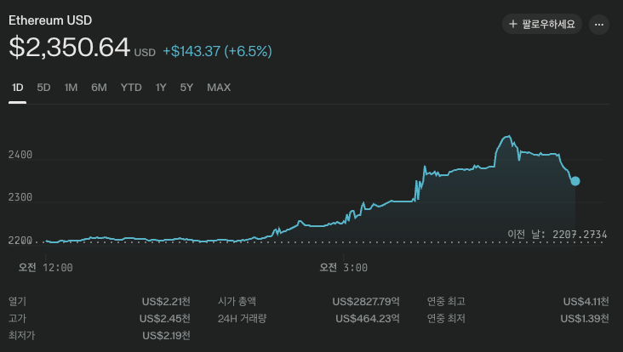623x352 pixels.
Task: Click the previous day 2207.2734 label
Action: pos(557,234)
